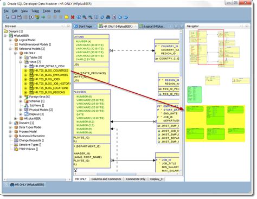This screenshot has height=199, width=257.
Task: Click the Fit Screen icon
Action: [x=97, y=17]
